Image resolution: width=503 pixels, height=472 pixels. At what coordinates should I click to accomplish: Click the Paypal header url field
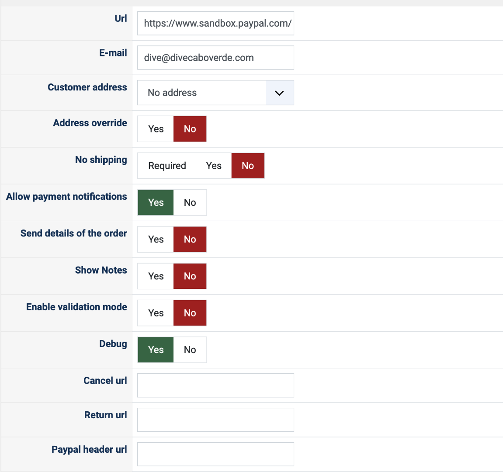point(215,454)
